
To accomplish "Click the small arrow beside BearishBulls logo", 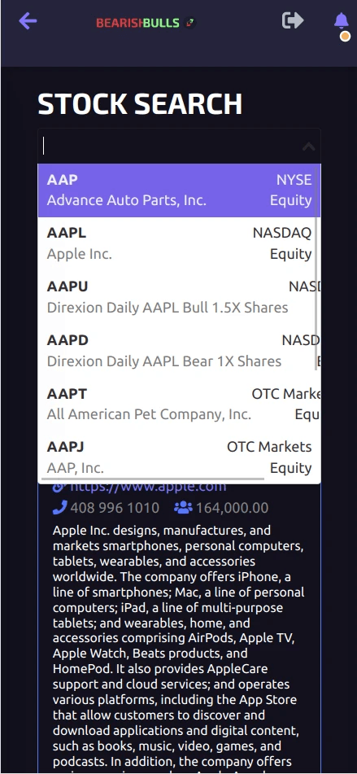I will pyautogui.click(x=189, y=23).
